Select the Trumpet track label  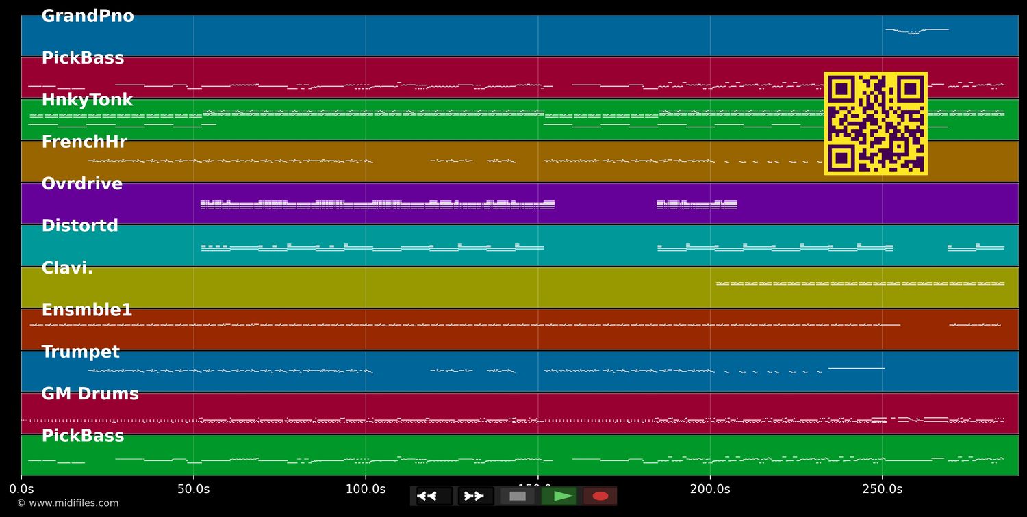point(80,352)
